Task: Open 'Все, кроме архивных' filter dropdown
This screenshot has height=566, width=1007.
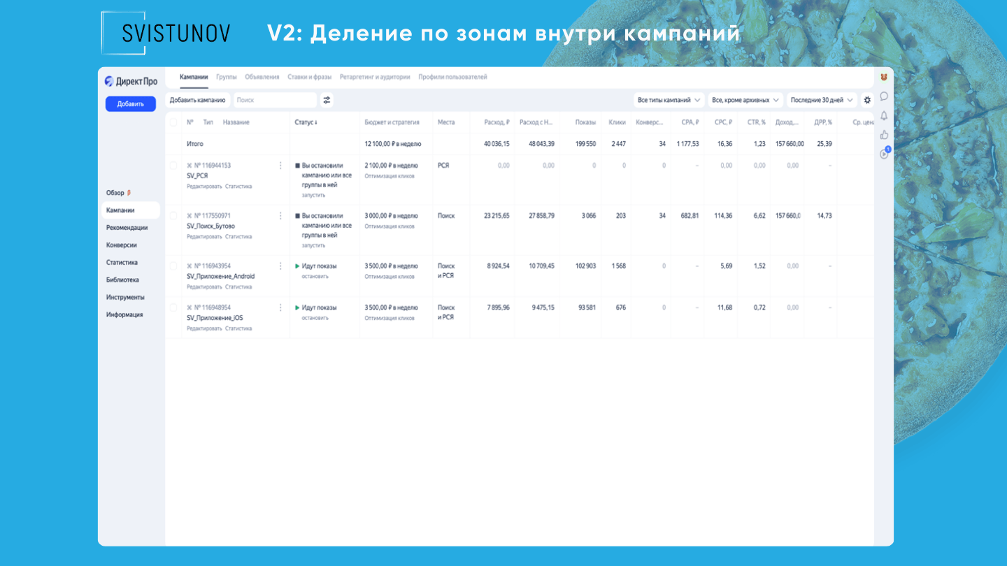Action: [745, 100]
